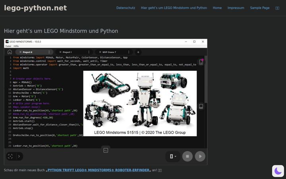Click the 'Antrieb.stop()' code line
Image resolution: width=286 pixels, height=179 pixels.
(23, 128)
